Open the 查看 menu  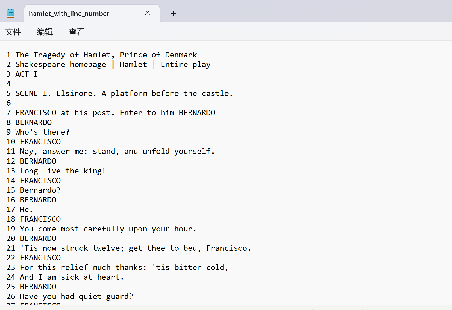76,32
